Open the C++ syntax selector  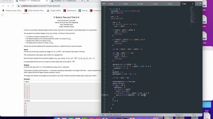194,115
